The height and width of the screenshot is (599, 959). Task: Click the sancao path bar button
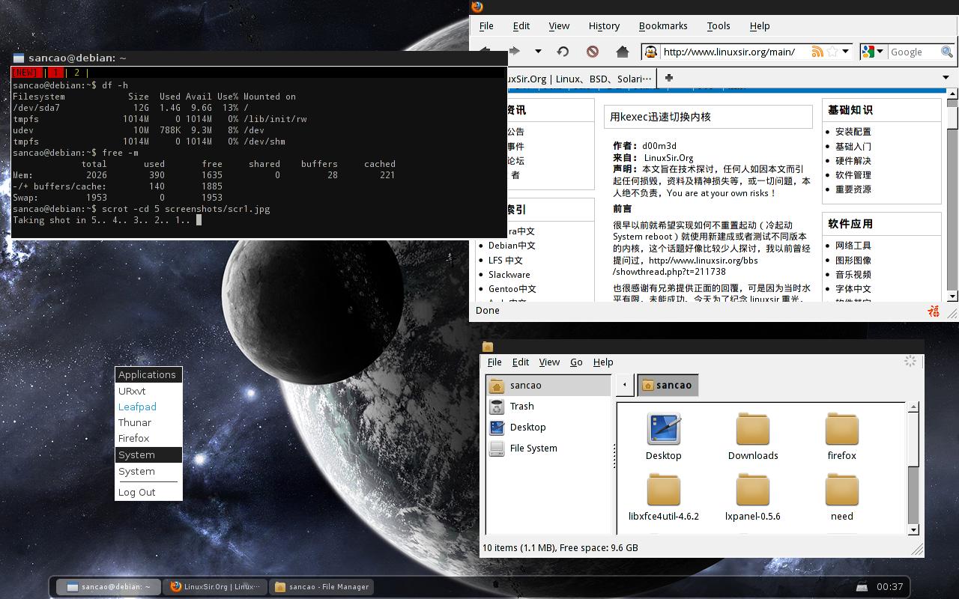click(x=668, y=385)
